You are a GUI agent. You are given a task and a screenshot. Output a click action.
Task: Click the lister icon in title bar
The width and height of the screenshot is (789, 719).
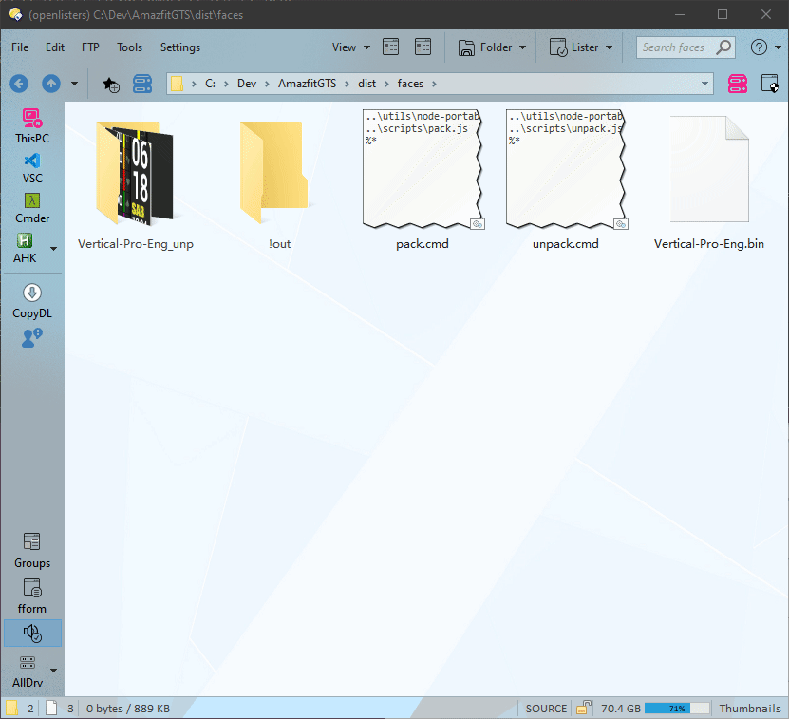pos(15,14)
